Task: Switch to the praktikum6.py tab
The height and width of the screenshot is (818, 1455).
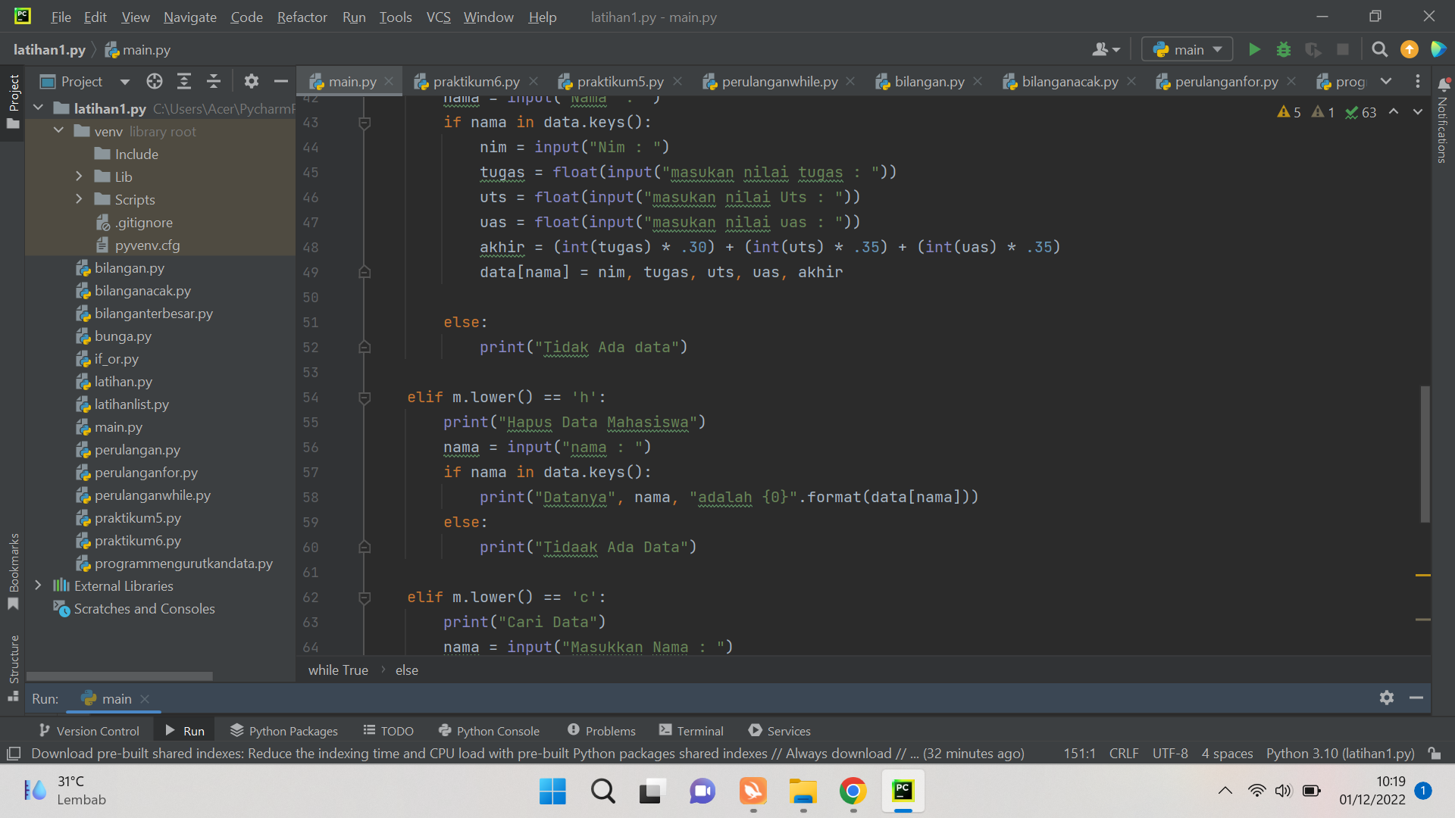Action: pos(476,81)
